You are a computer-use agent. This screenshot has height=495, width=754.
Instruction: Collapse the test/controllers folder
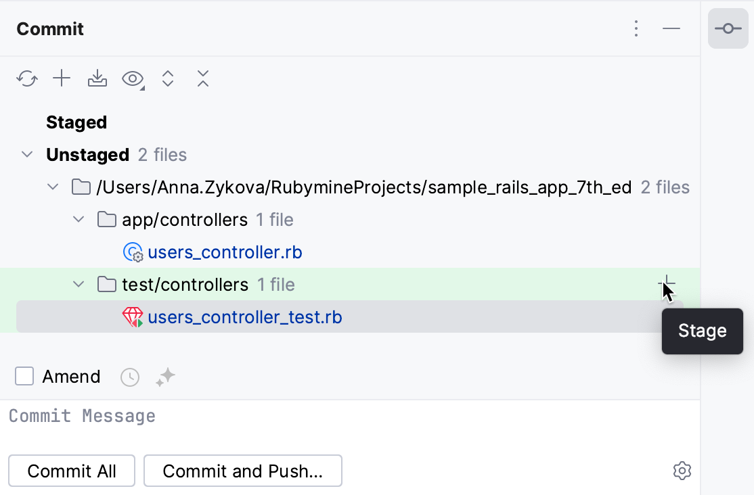[79, 284]
